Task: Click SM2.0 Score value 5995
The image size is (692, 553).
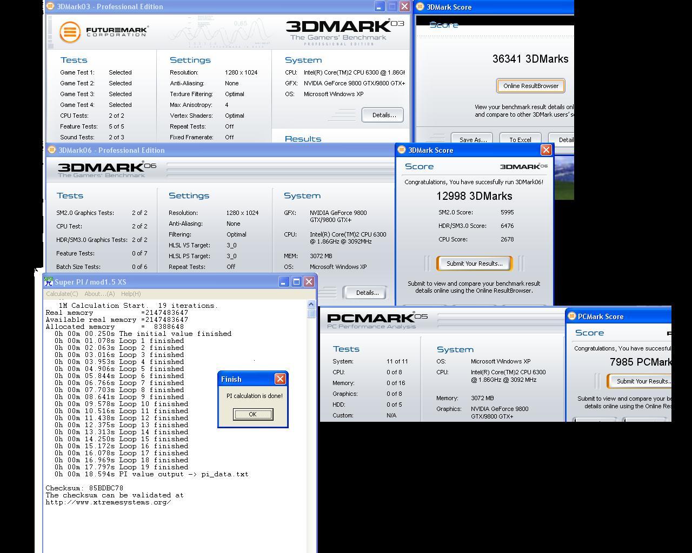Action: pos(507,212)
